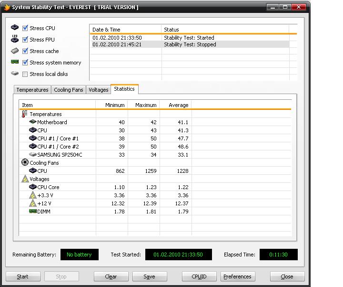Screen dimensions: 343x287
Task: Open the Cooling Fans tab
Action: click(69, 90)
